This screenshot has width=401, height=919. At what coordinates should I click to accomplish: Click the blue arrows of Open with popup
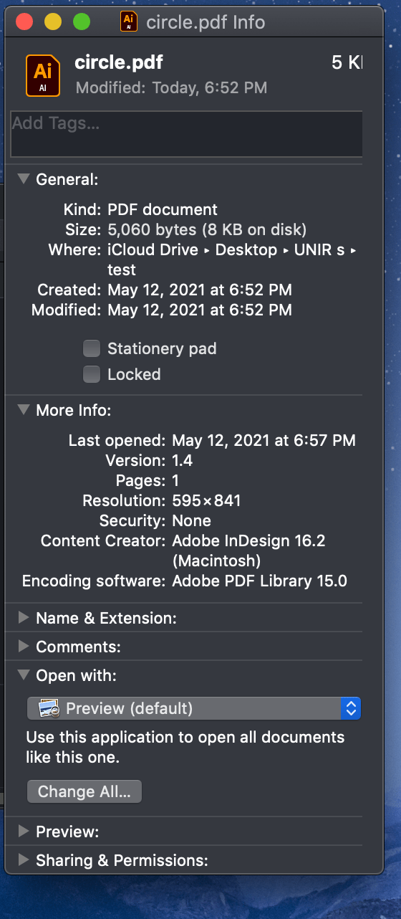point(351,709)
